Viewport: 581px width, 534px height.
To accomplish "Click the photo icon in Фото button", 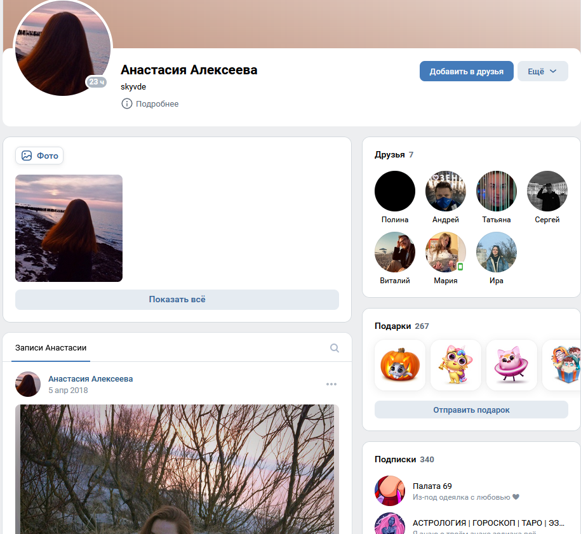I will 27,156.
